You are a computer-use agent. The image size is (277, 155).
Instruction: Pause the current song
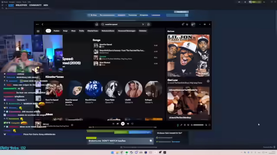pos(123,124)
